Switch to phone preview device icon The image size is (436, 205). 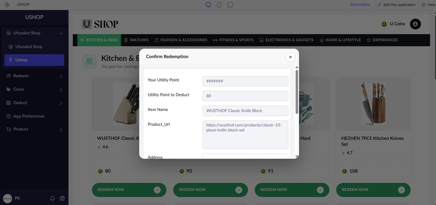click(x=219, y=5)
